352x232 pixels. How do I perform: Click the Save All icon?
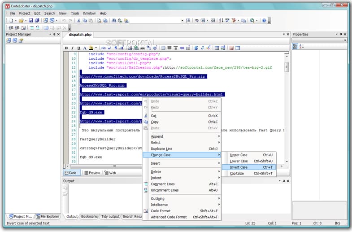[x=37, y=21]
